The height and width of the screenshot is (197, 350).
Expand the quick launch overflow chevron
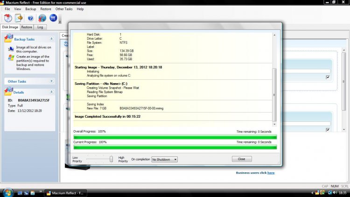(x=41, y=191)
